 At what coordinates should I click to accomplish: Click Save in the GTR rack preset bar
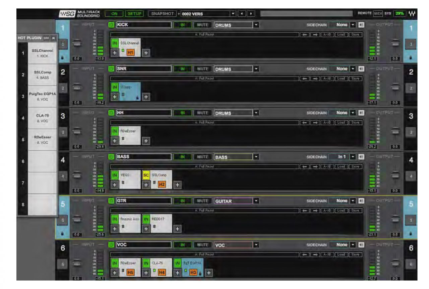pos(356,210)
